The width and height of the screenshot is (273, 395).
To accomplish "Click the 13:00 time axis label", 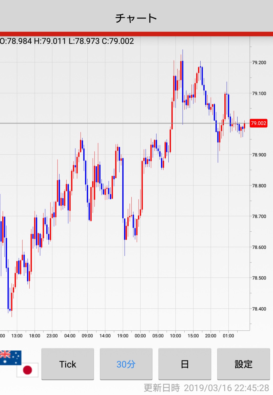I will (17, 336).
